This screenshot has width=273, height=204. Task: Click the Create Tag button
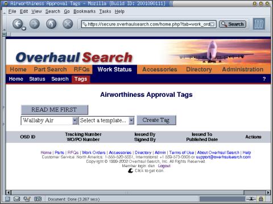click(x=156, y=120)
